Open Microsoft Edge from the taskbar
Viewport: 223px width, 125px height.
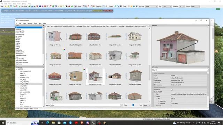(48, 123)
